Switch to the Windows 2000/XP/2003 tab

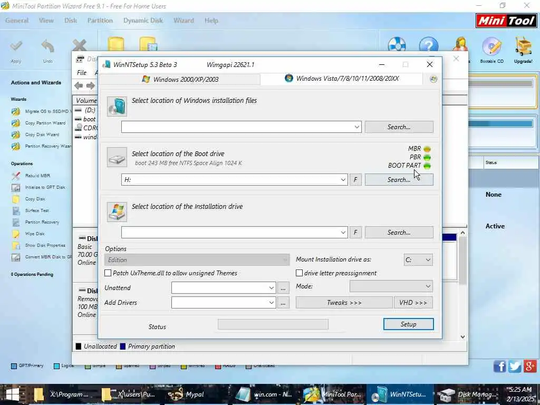tap(180, 79)
